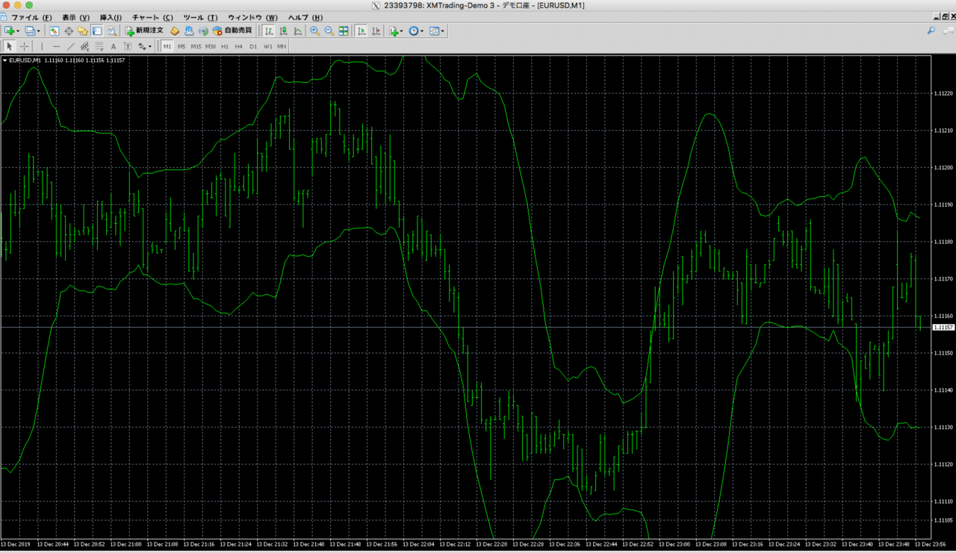Toggle chart shift icon
This screenshot has width=956, height=553.
coord(376,31)
